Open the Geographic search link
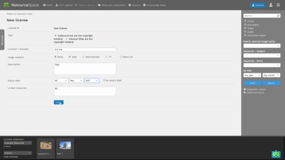The image size is (285, 160). coord(256,89)
